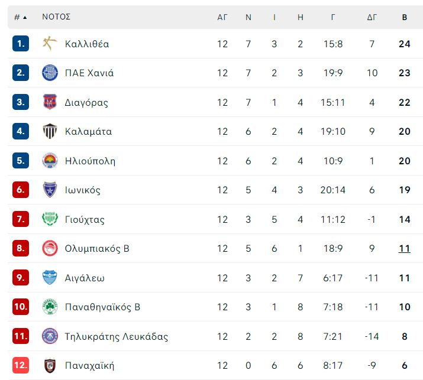Select the Παναθηναϊκός Β shamrock logo
This screenshot has width=423, height=380.
[x=50, y=307]
